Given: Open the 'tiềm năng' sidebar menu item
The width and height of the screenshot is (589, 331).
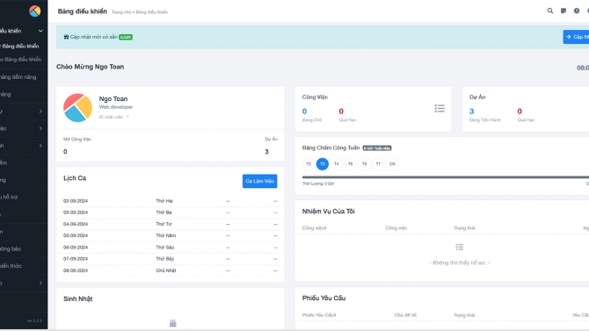Looking at the screenshot, I should (18, 77).
